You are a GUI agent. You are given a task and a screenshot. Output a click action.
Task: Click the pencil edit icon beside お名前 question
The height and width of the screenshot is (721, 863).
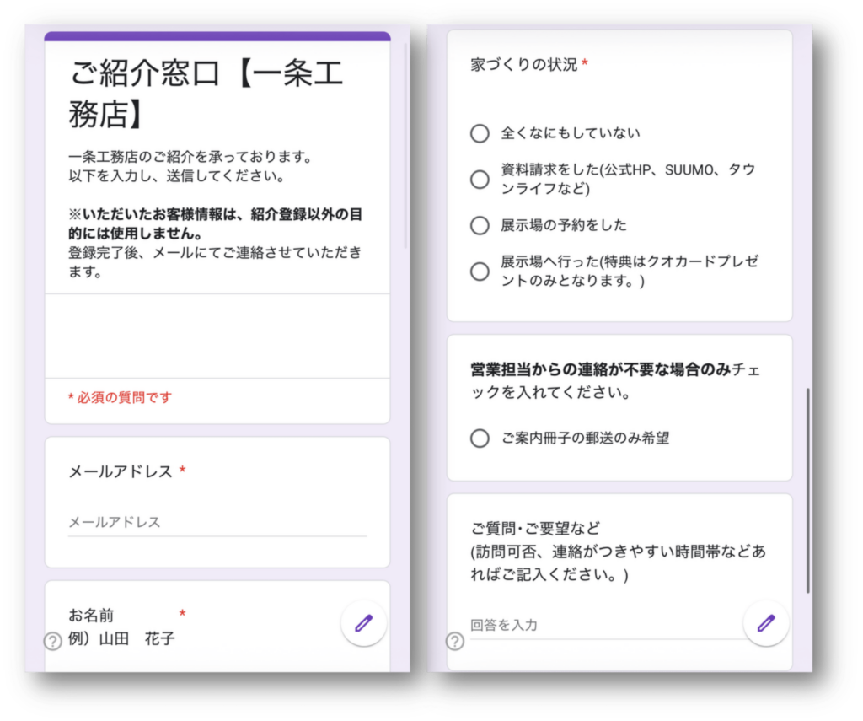click(363, 624)
